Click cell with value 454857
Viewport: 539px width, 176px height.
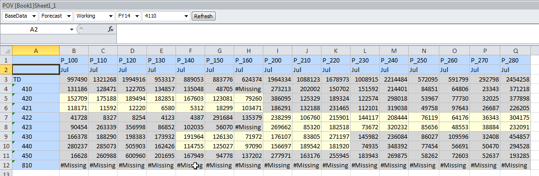515,136
